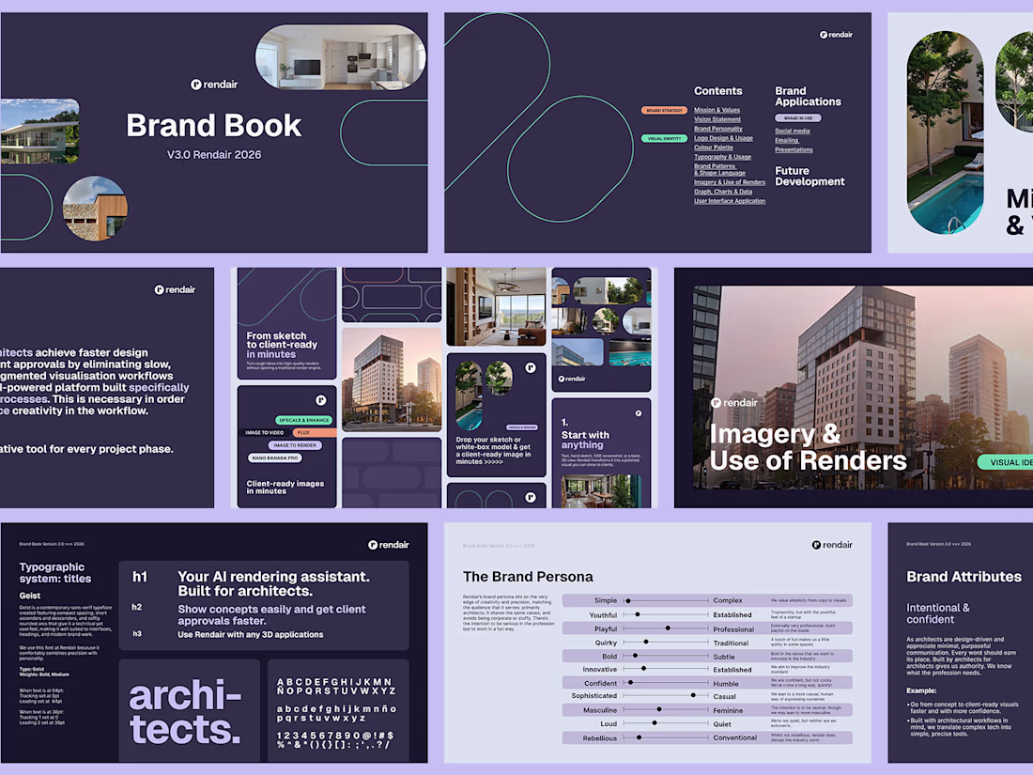The height and width of the screenshot is (775, 1033).
Task: Go to the Brand Personality section link
Action: tap(718, 129)
